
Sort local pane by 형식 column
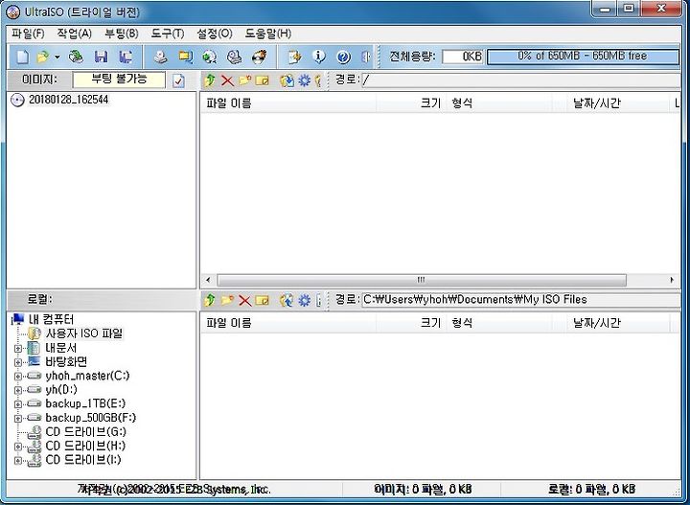tap(499, 323)
